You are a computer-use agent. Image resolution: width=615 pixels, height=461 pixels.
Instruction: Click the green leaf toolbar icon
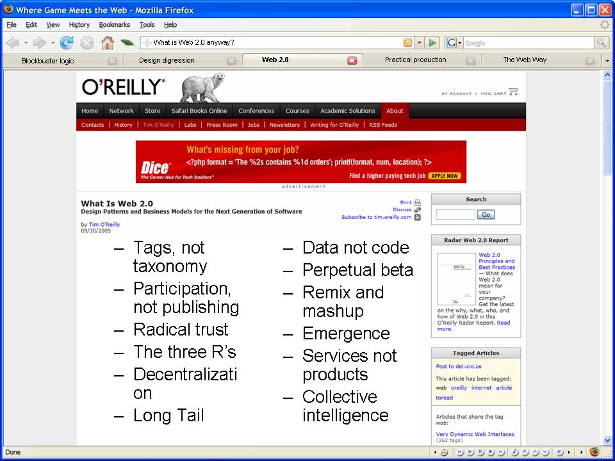pyautogui.click(x=127, y=43)
